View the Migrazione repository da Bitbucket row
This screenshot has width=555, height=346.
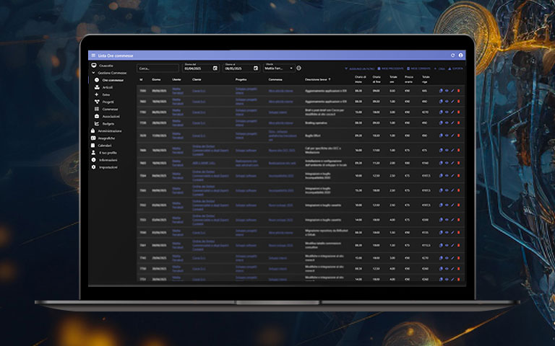point(447,233)
